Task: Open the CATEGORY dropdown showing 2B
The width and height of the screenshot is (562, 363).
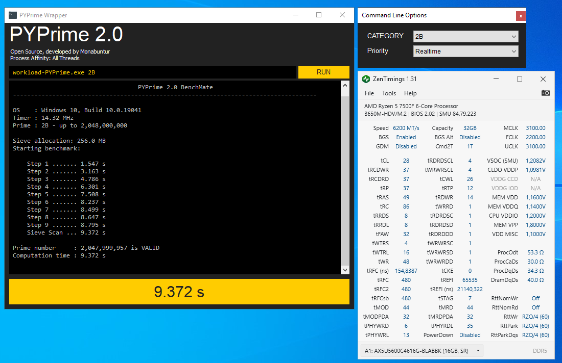Action: click(465, 37)
